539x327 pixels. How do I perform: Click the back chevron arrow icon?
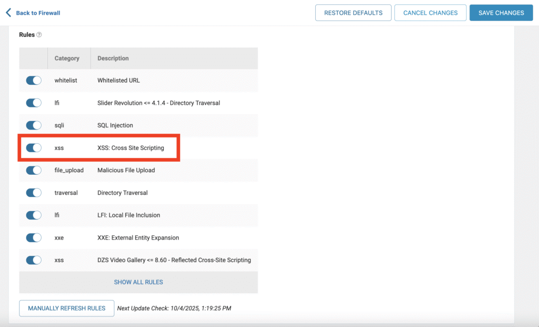pyautogui.click(x=8, y=13)
